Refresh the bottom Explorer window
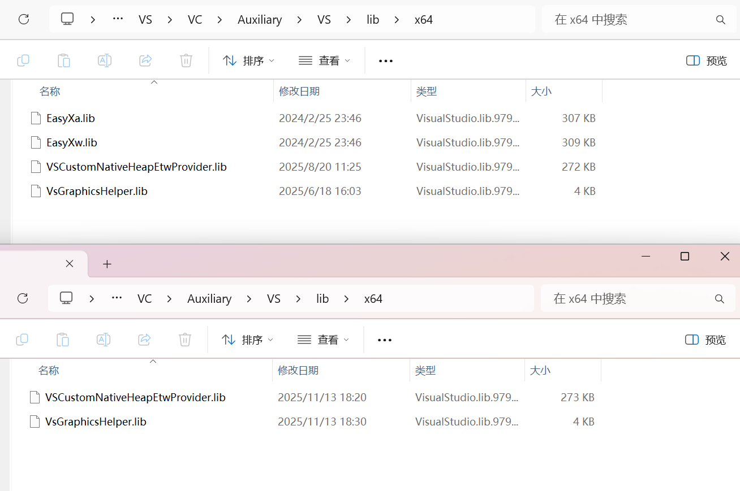The height and width of the screenshot is (491, 740). click(x=23, y=298)
